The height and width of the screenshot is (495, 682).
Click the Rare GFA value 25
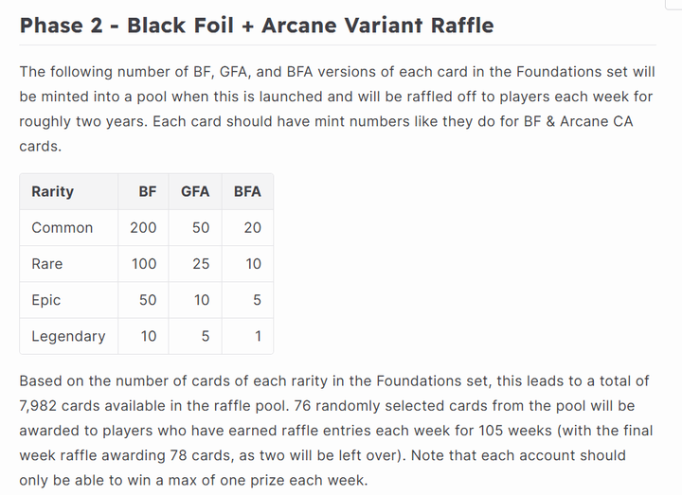pos(201,264)
